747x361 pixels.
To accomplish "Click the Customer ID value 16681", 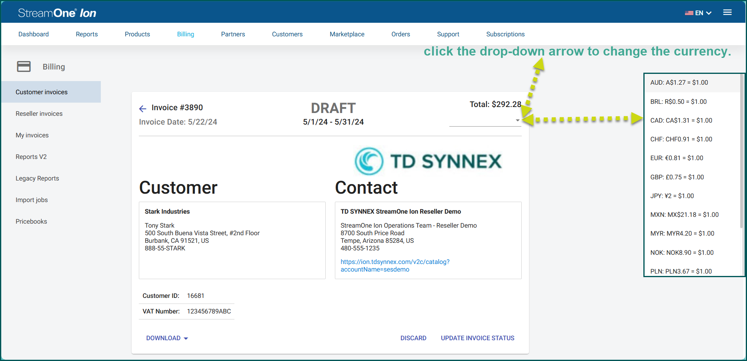I will [x=196, y=296].
